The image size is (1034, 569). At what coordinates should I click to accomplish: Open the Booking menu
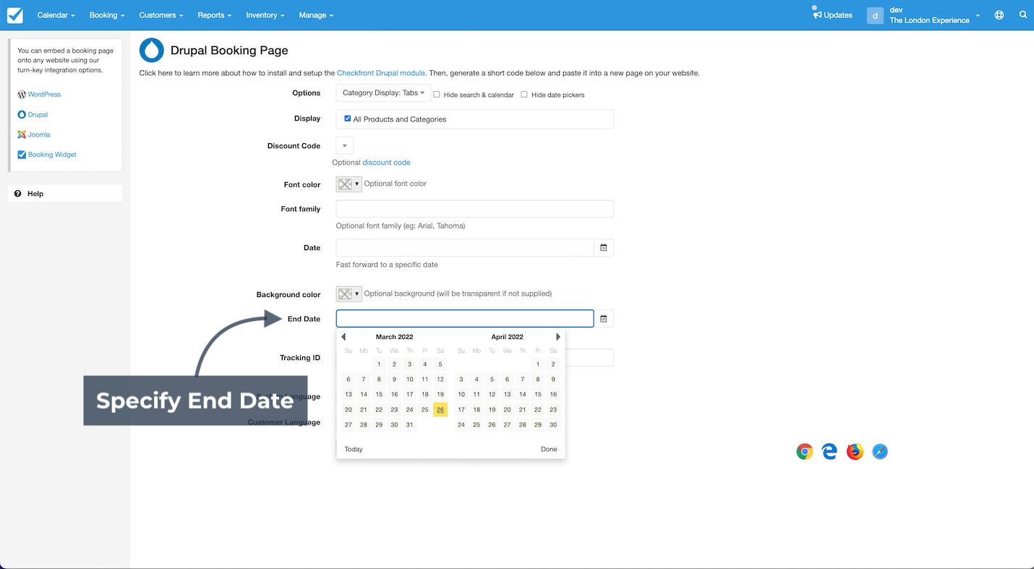click(x=107, y=15)
